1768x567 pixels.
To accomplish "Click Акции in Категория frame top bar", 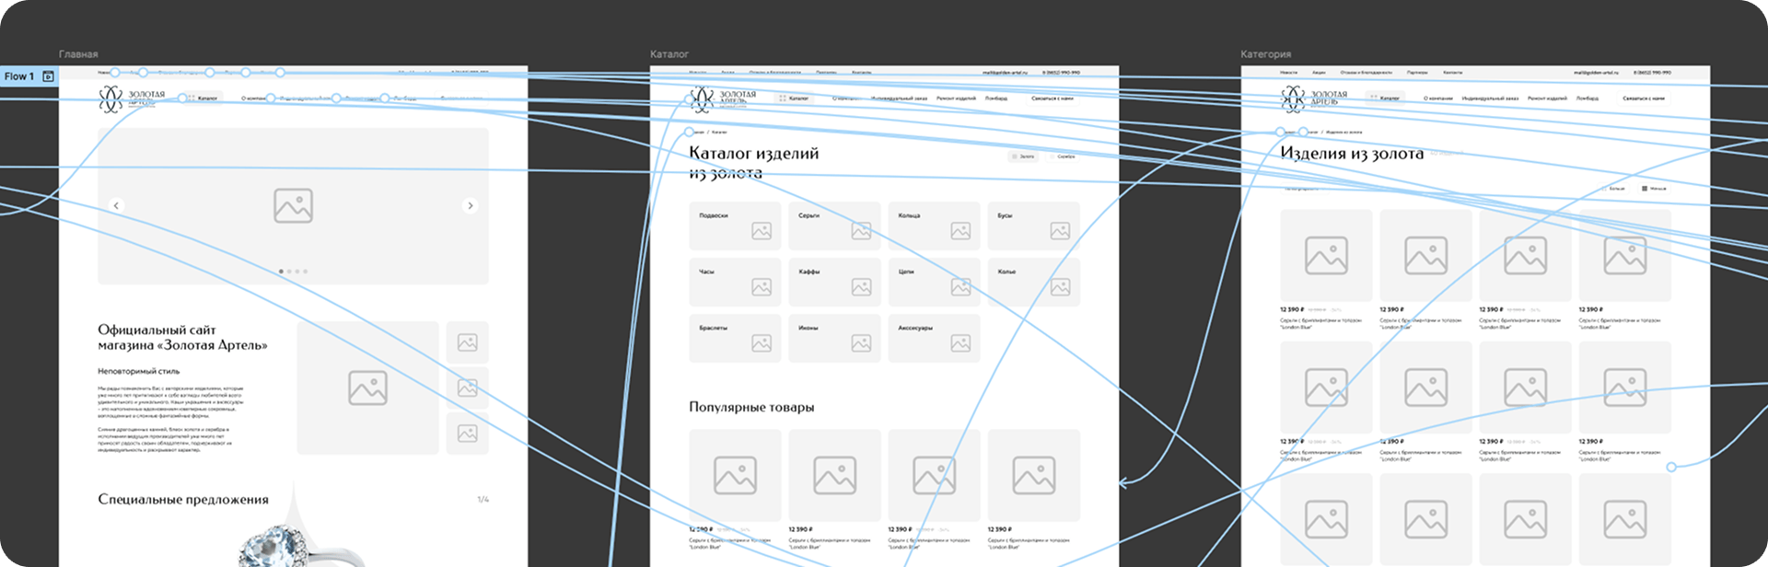I will pos(1319,72).
